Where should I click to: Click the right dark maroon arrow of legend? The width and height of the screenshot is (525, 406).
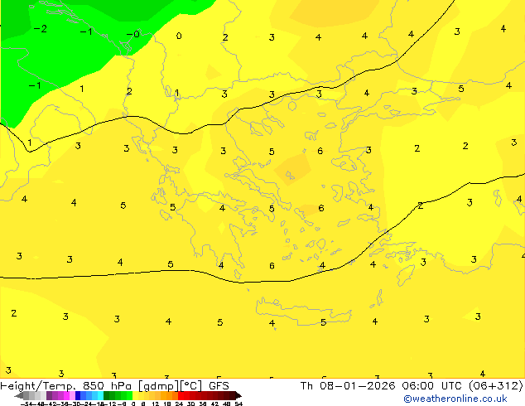click(x=238, y=395)
